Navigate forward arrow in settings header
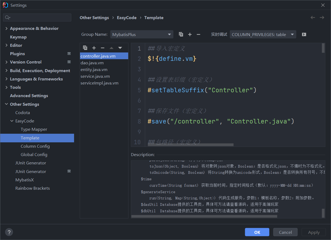Screen dimensions: 331x240 (322, 17)
